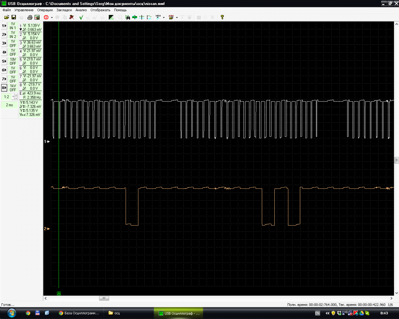This screenshot has height=319, width=399.
Task: Open the dropdown arrow beside the red record icon
Action: (x=52, y=17)
